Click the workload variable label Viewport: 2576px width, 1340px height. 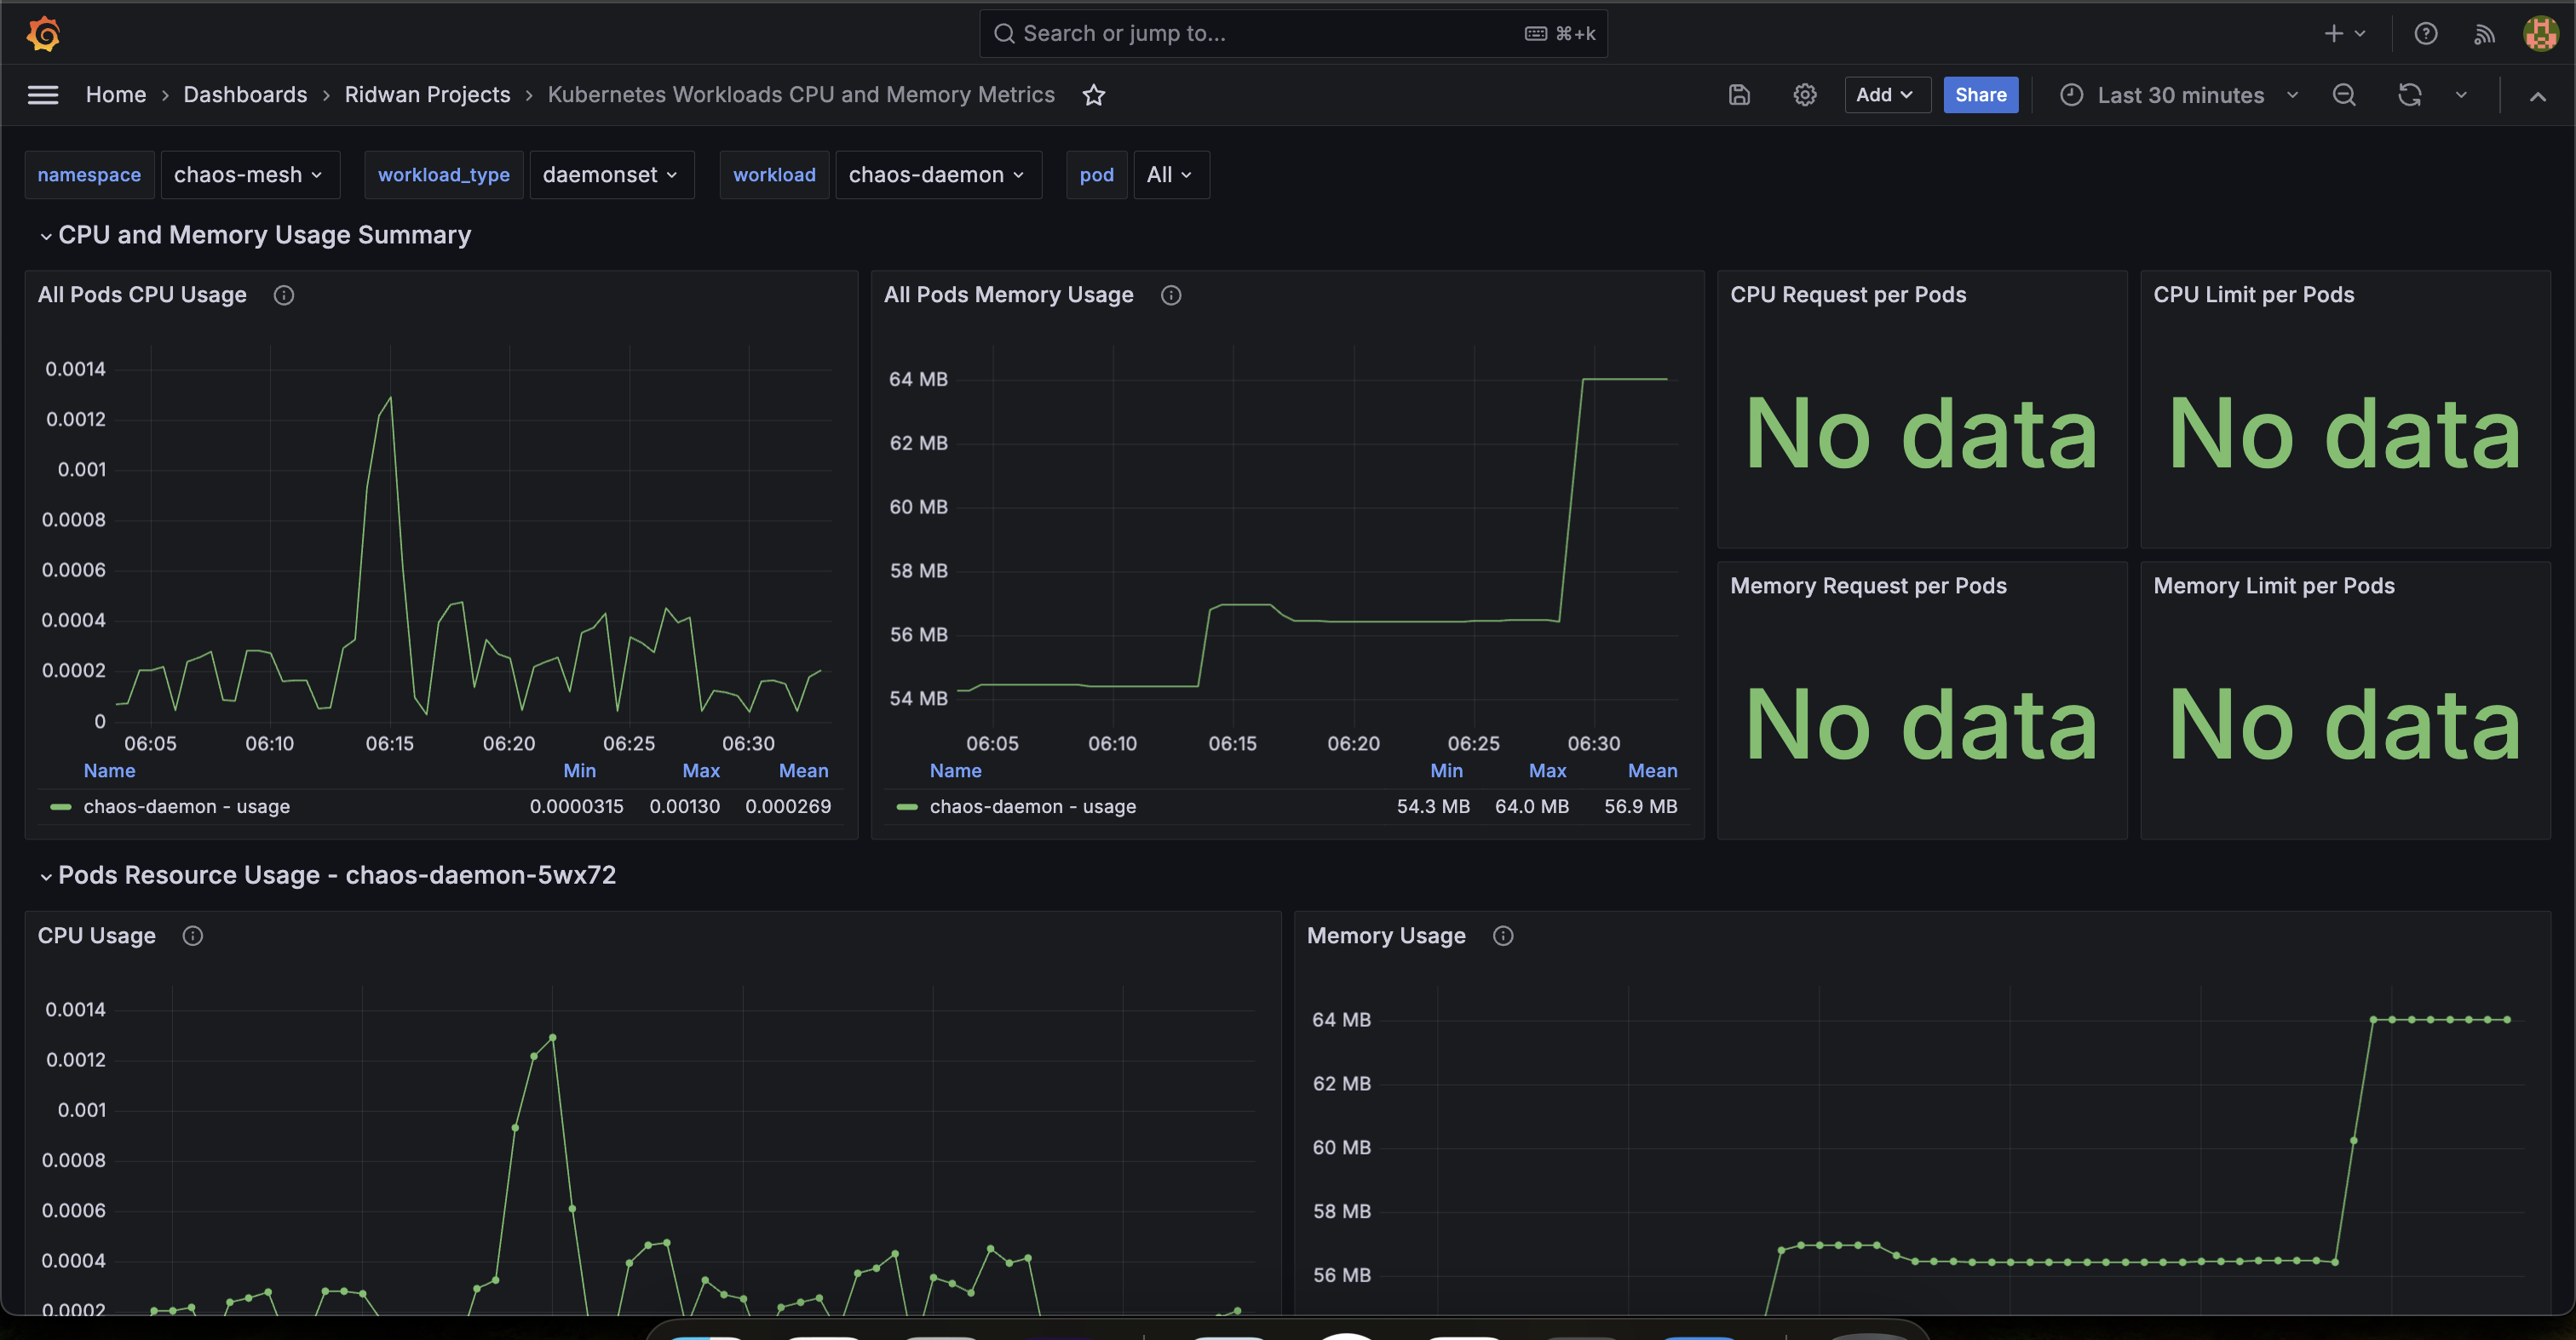click(774, 175)
